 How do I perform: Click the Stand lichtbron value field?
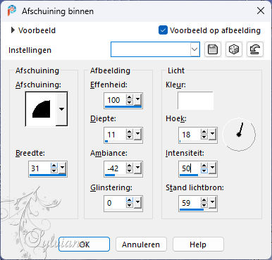190,203
